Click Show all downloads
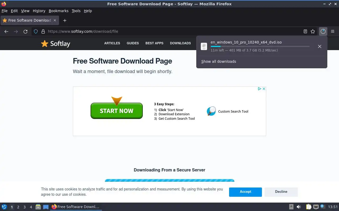 (x=218, y=61)
